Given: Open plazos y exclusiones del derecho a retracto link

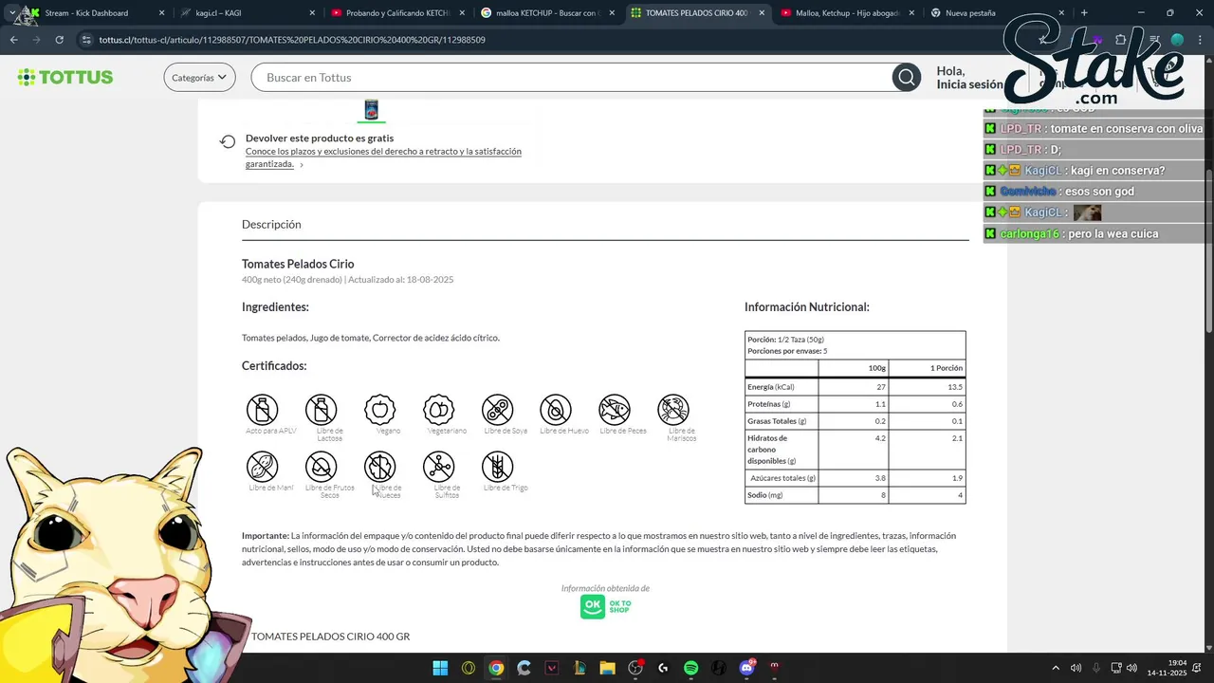Looking at the screenshot, I should coord(383,157).
